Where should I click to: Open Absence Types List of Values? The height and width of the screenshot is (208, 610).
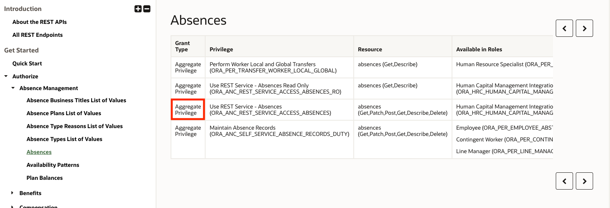(x=64, y=139)
